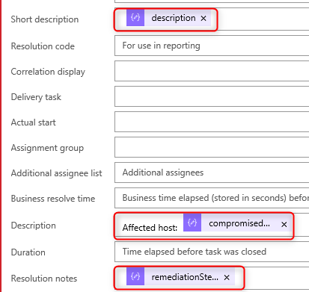Click into the Business resolve time field
The height and width of the screenshot is (292, 309).
(x=212, y=198)
